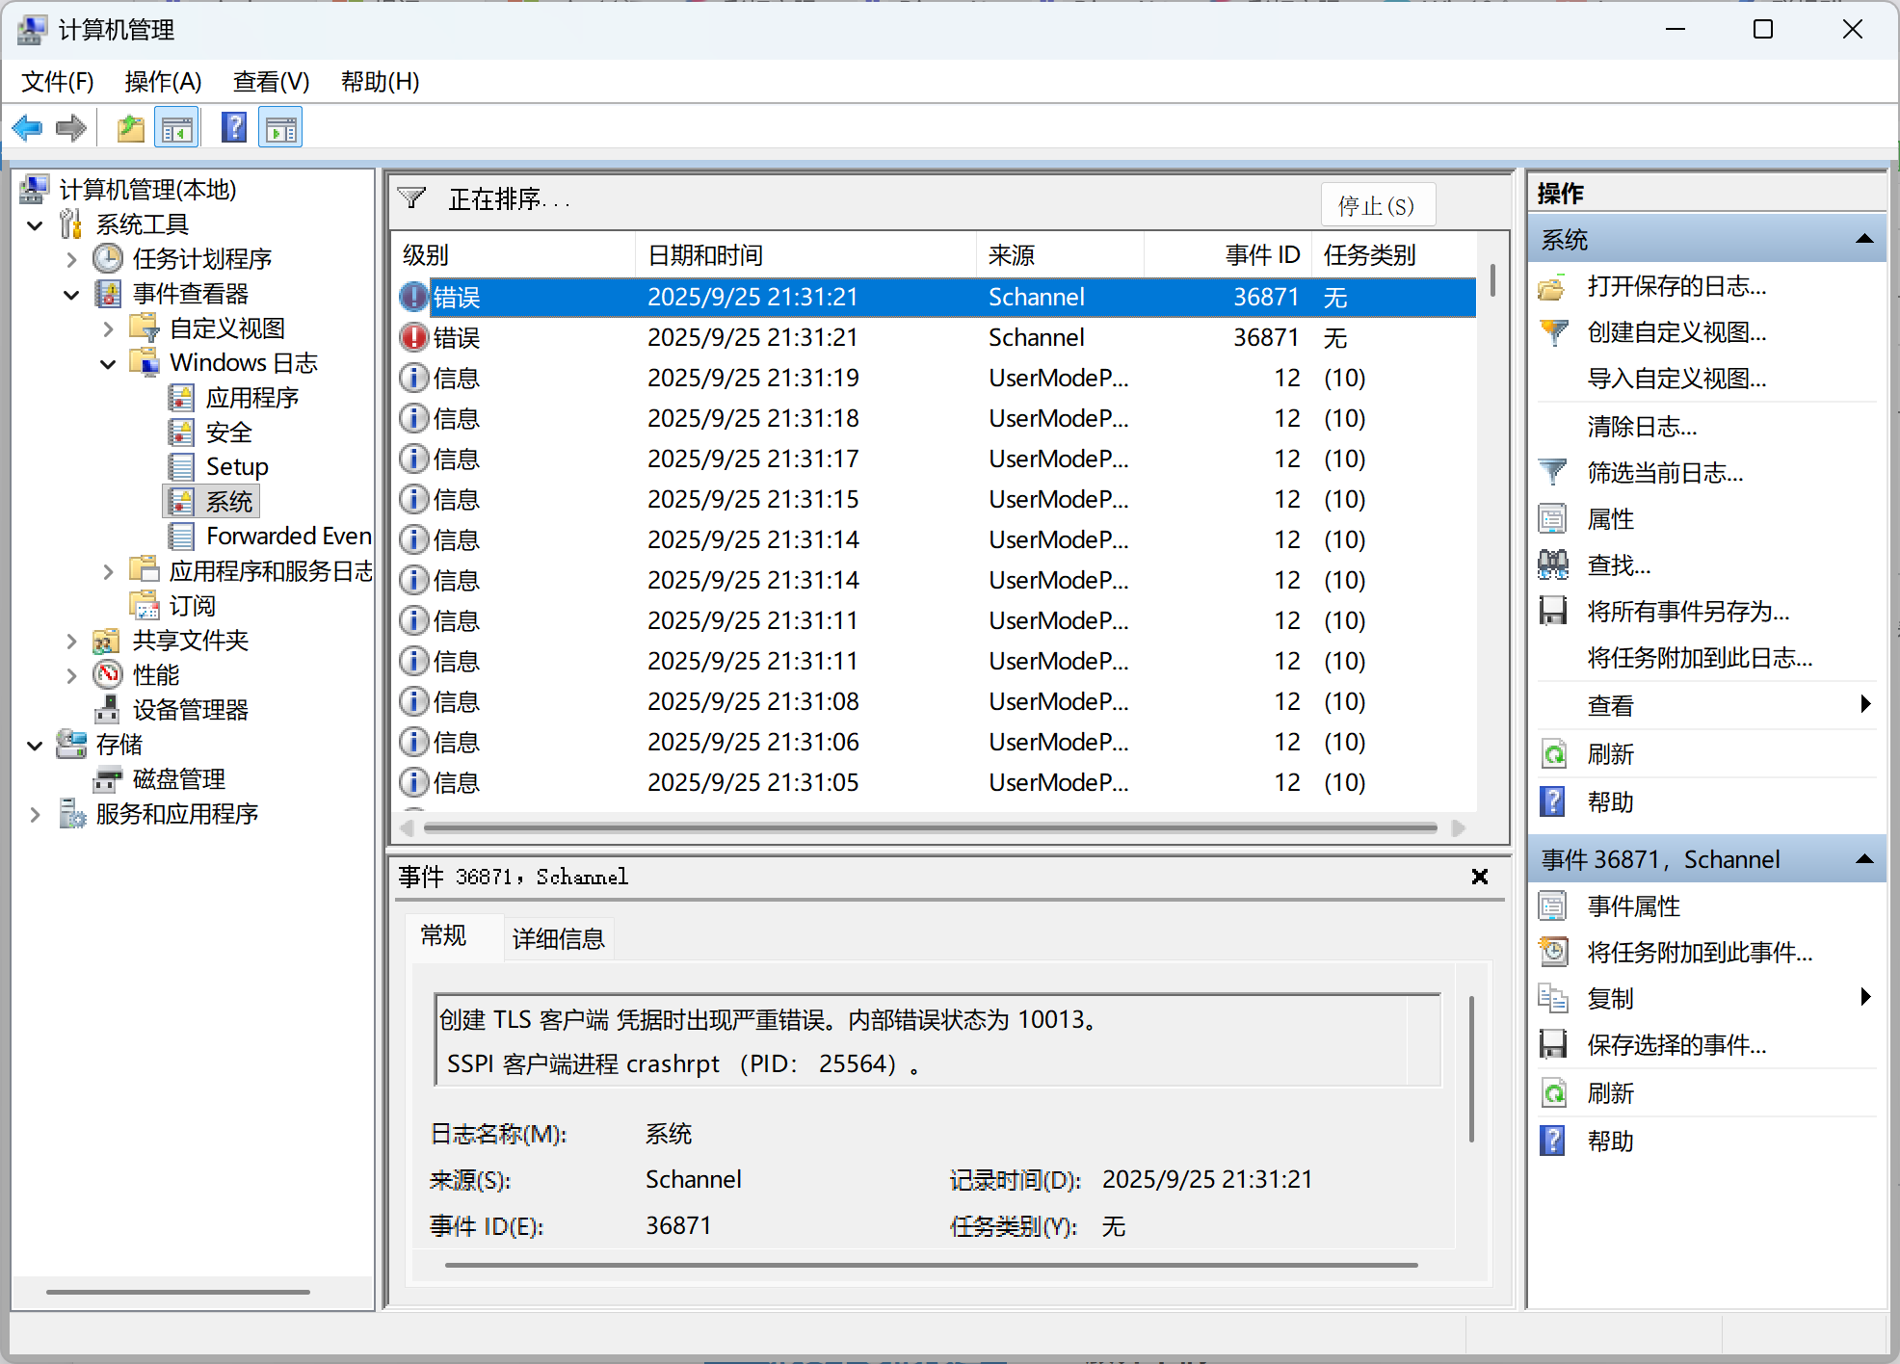Click the show/hide console tree icon
Image resolution: width=1900 pixels, height=1364 pixels.
177,128
